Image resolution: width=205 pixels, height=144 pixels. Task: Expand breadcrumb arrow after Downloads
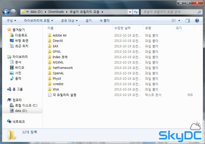[x=67, y=12]
